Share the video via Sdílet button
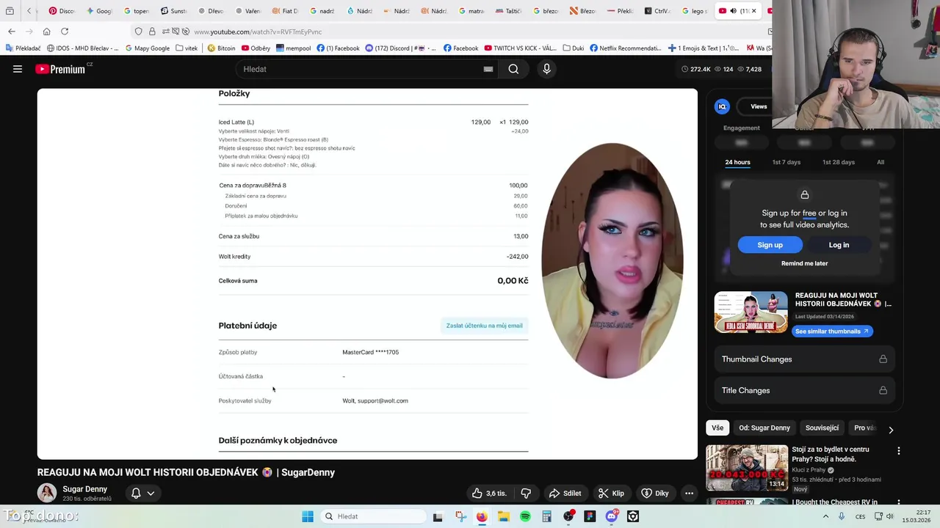Screen dimensions: 940x528 click(x=565, y=494)
